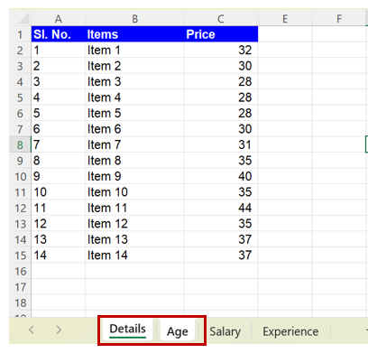Click the previous sheet navigation arrow
Viewport: 368px width, 353px height.
click(32, 330)
